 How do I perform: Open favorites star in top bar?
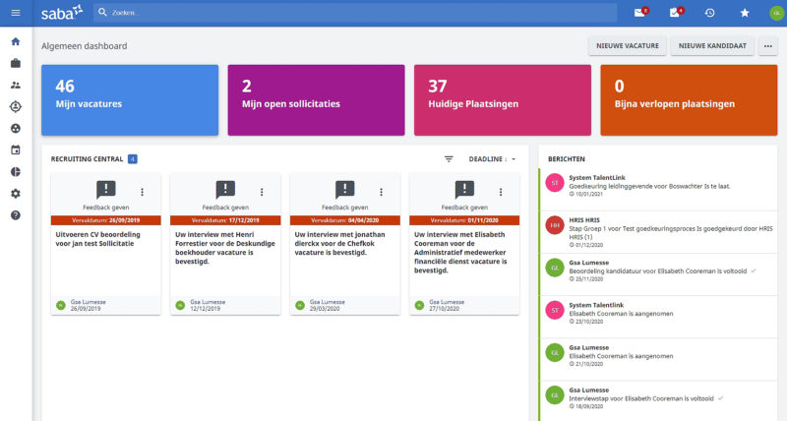pyautogui.click(x=745, y=13)
